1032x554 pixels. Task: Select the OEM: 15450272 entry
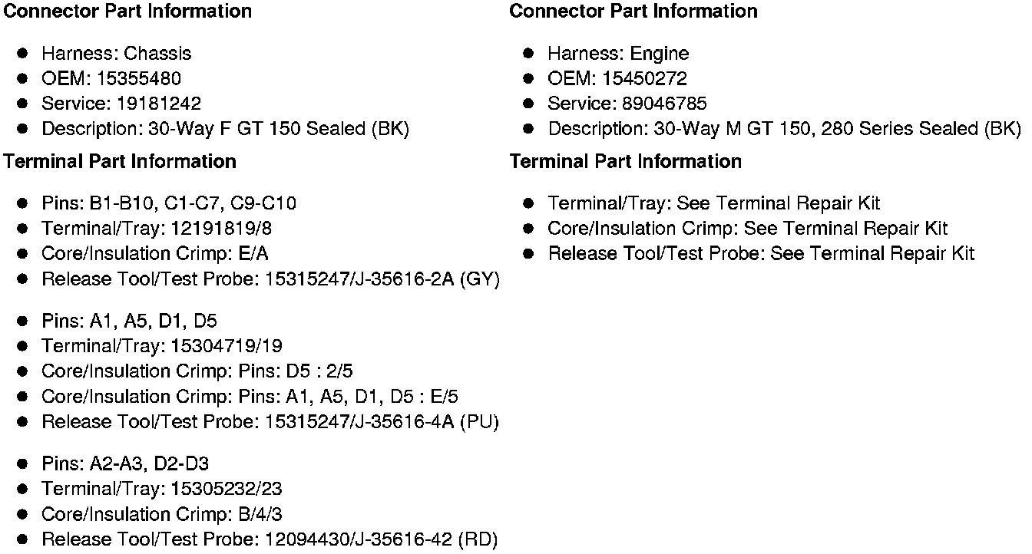[617, 78]
